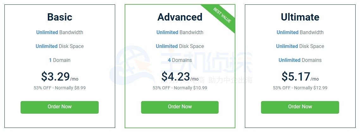Click Unlimited Bandwidth in the Ultimate plan
Screen dimensions: 361x132
(300, 32)
